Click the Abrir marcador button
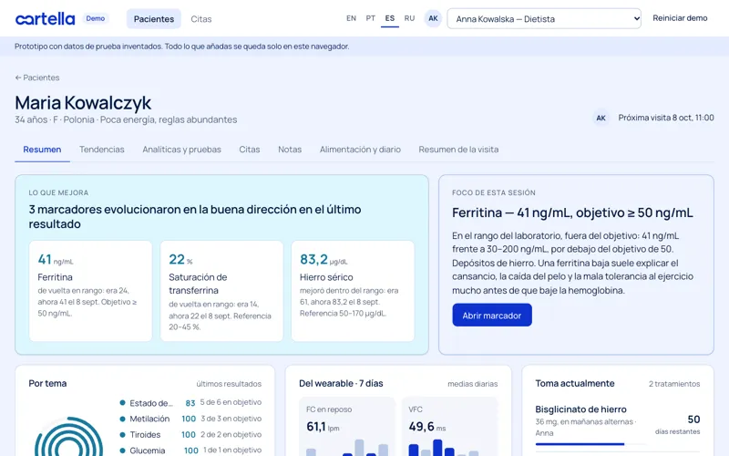Viewport: 729px width, 456px height. pyautogui.click(x=492, y=315)
